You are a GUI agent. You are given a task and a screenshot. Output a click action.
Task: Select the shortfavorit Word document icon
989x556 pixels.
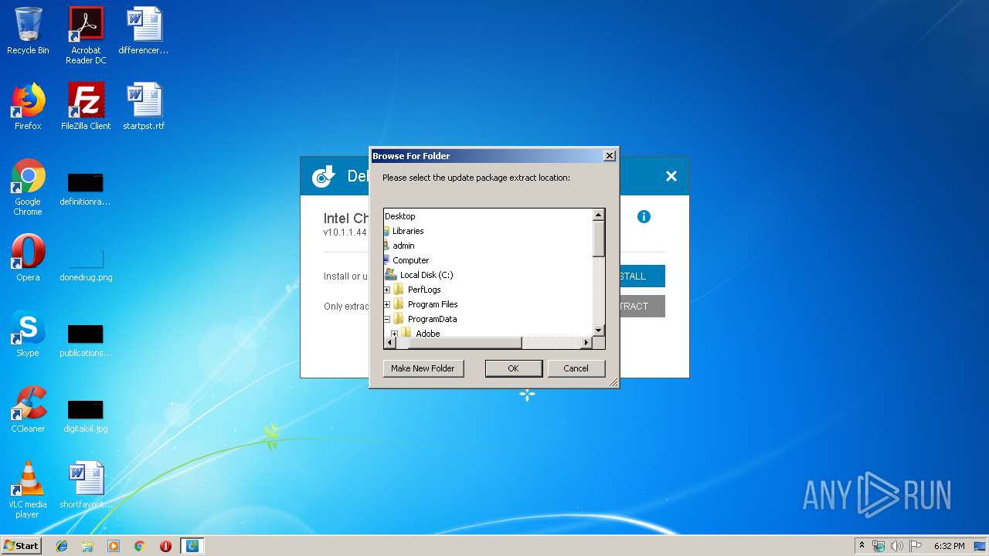coord(86,485)
